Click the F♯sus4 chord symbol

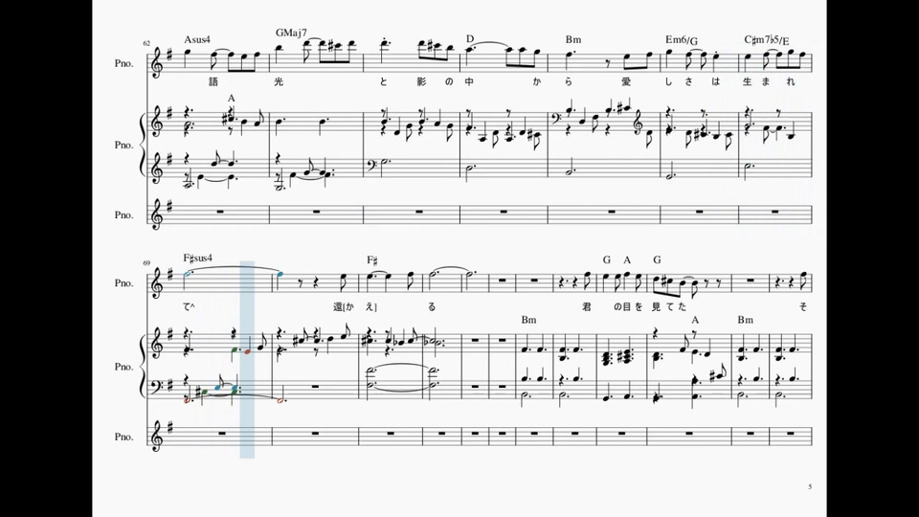tap(197, 258)
